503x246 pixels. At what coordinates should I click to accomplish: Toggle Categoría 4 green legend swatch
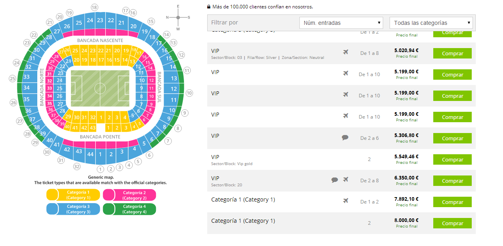click(129, 209)
